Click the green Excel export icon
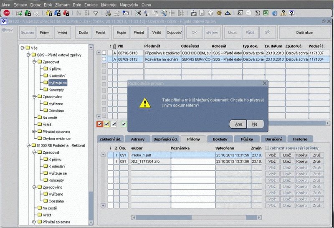Viewport: 334px width, 228px height. point(266,13)
